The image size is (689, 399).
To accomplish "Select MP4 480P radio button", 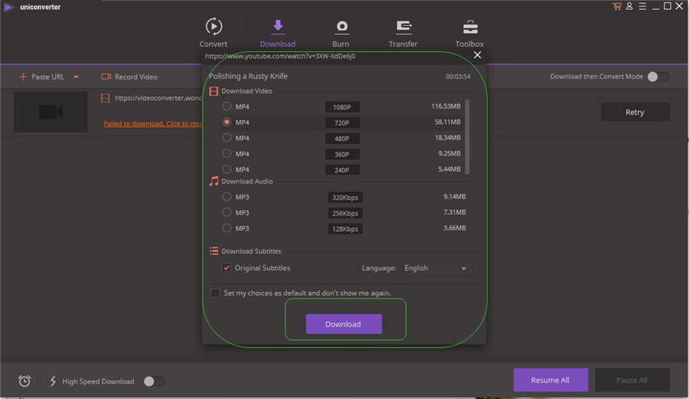I will coord(226,138).
